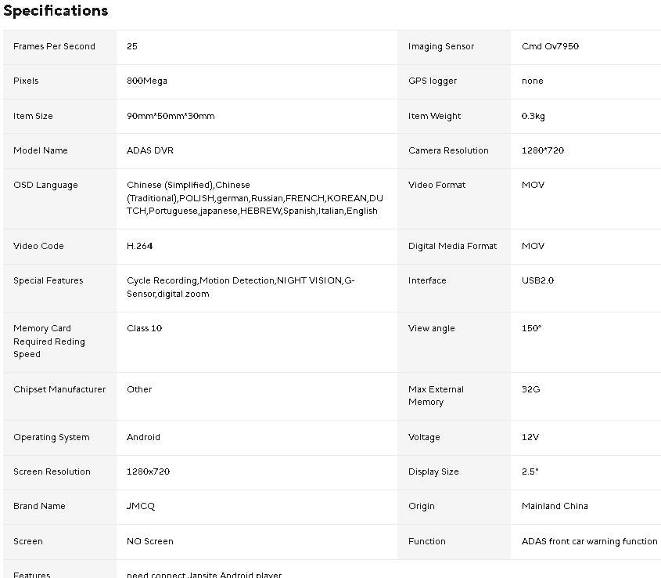661x578 pixels.
Task: Click the Item Size value 90mm*50mm*30mm
Action: pos(171,116)
